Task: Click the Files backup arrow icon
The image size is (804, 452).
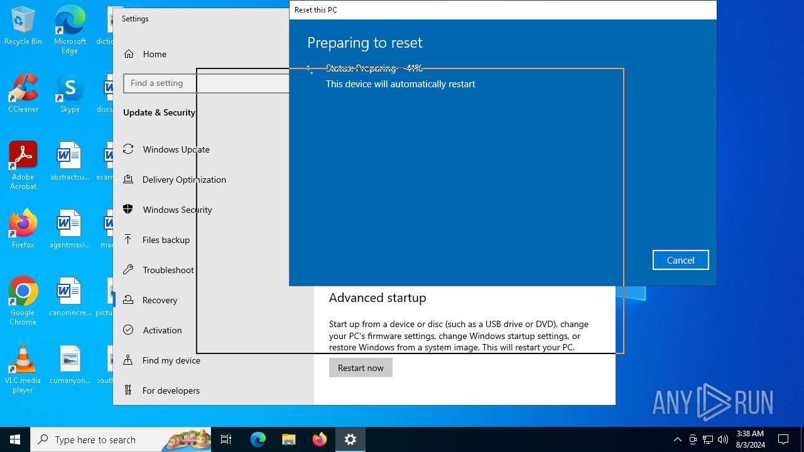Action: point(128,239)
